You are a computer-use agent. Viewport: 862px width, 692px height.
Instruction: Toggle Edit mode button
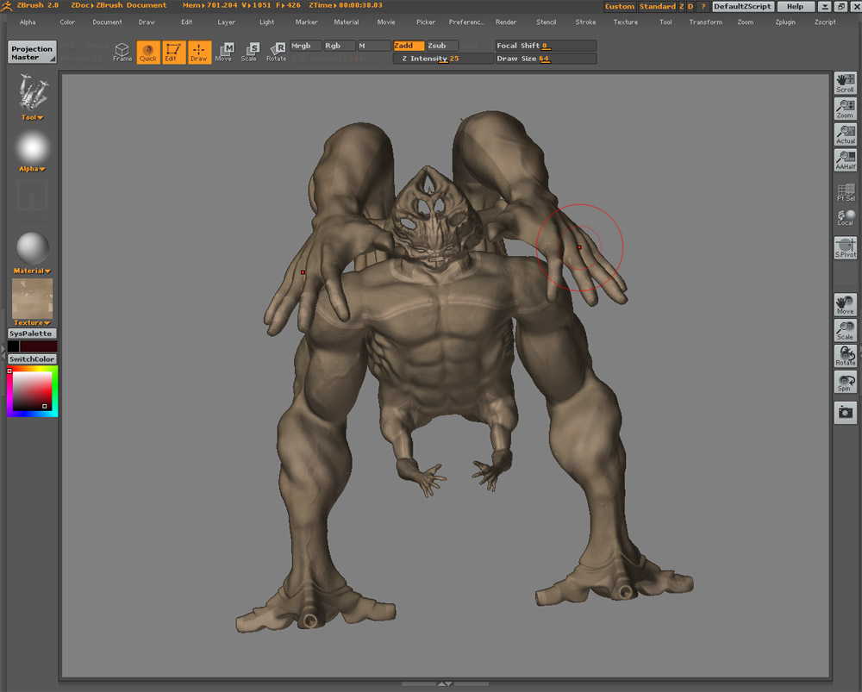(173, 53)
